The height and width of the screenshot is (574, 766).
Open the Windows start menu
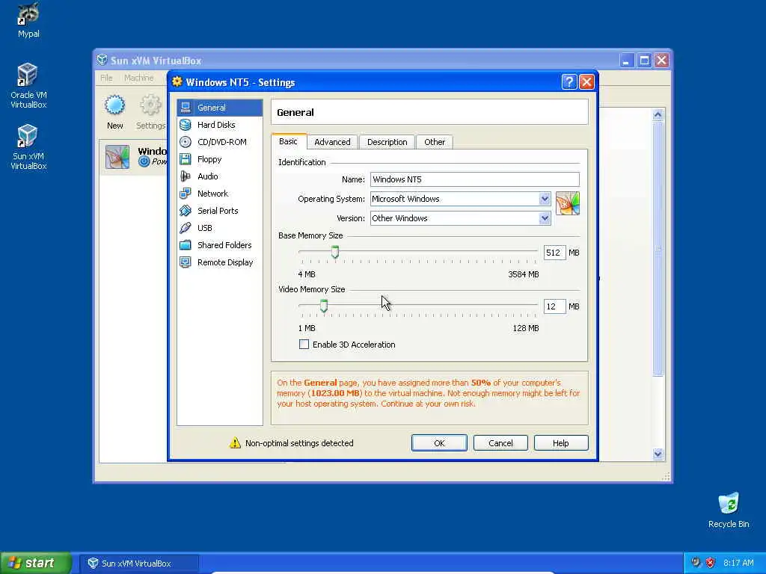[36, 563]
